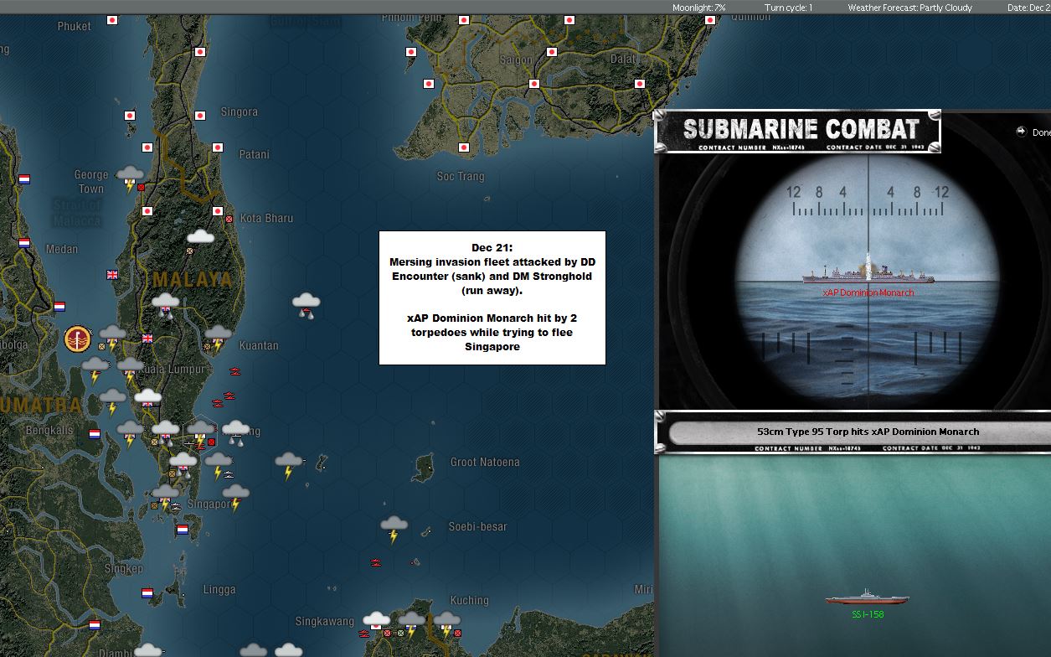The image size is (1051, 657).
Task: Click the Turn cycle: 1 status entry
Action: click(788, 8)
